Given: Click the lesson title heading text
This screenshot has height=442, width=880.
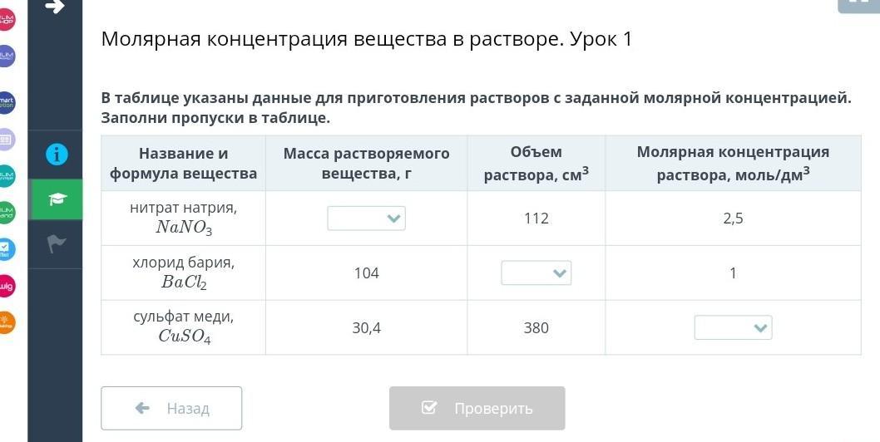Looking at the screenshot, I should point(367,39).
